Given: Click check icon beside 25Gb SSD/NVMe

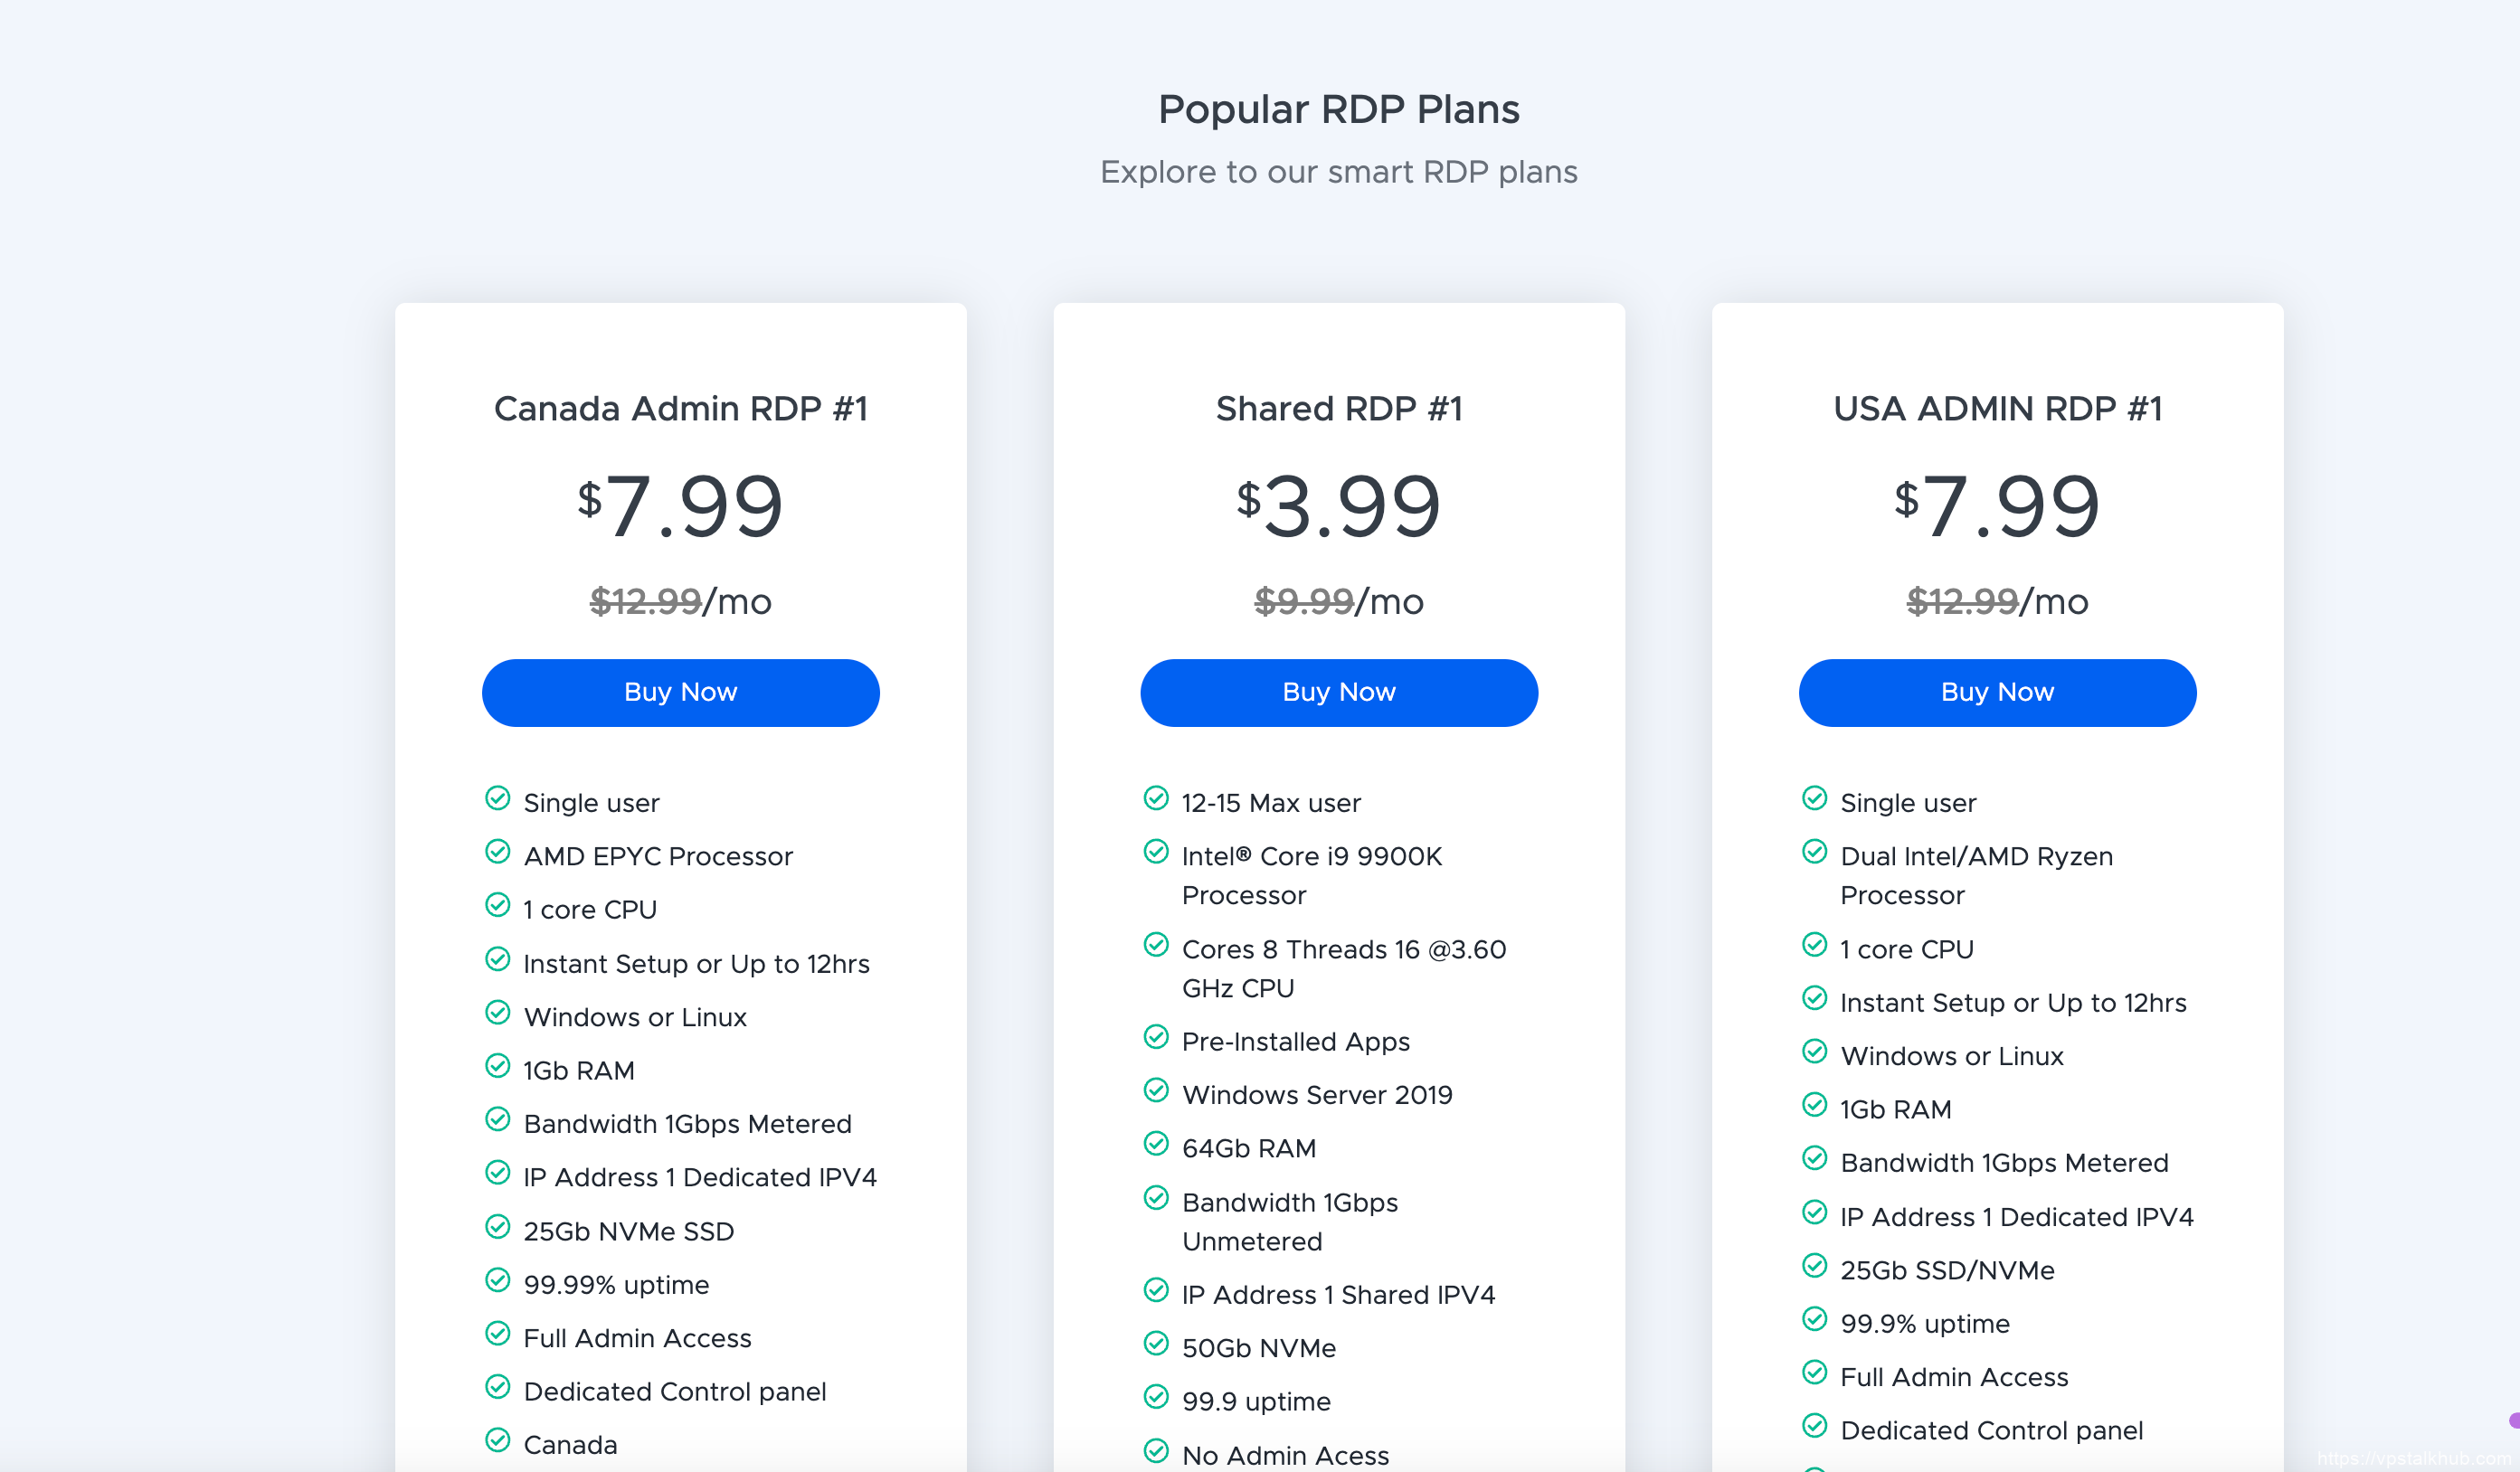Looking at the screenshot, I should point(1814,1266).
